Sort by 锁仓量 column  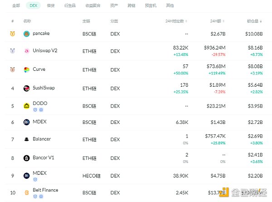255,21
